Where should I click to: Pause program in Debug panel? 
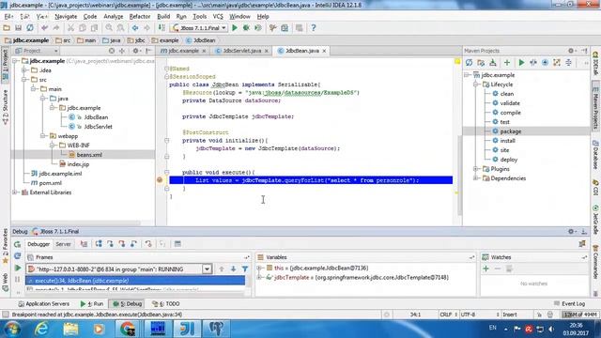point(17,280)
